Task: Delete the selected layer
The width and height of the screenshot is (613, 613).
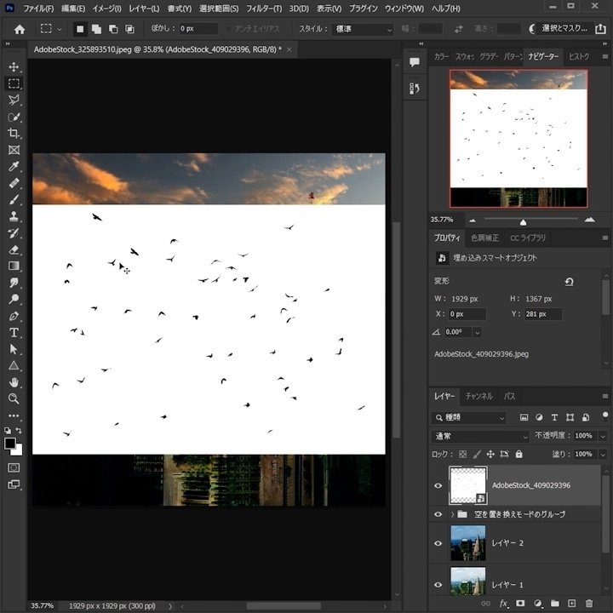Action: (x=589, y=604)
